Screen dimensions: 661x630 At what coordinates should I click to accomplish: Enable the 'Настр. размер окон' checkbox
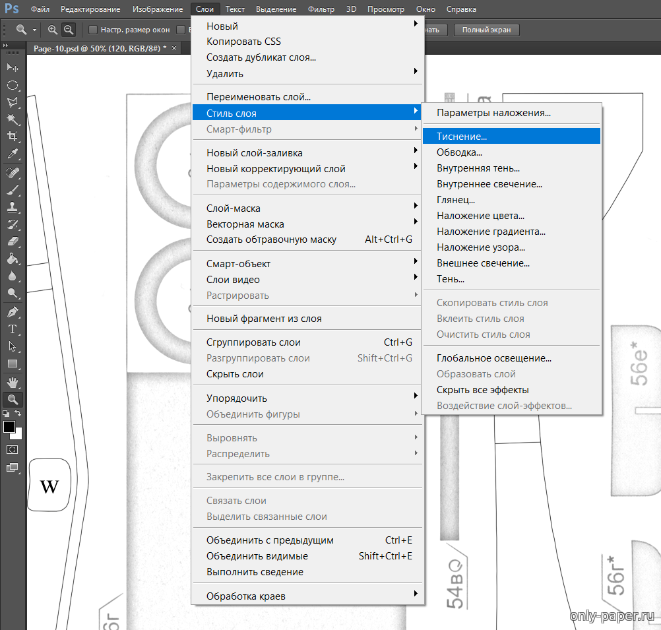(x=93, y=30)
